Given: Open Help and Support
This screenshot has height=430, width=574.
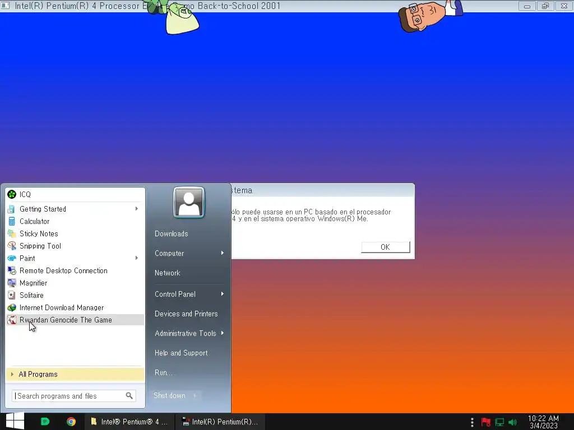Looking at the screenshot, I should [x=181, y=353].
